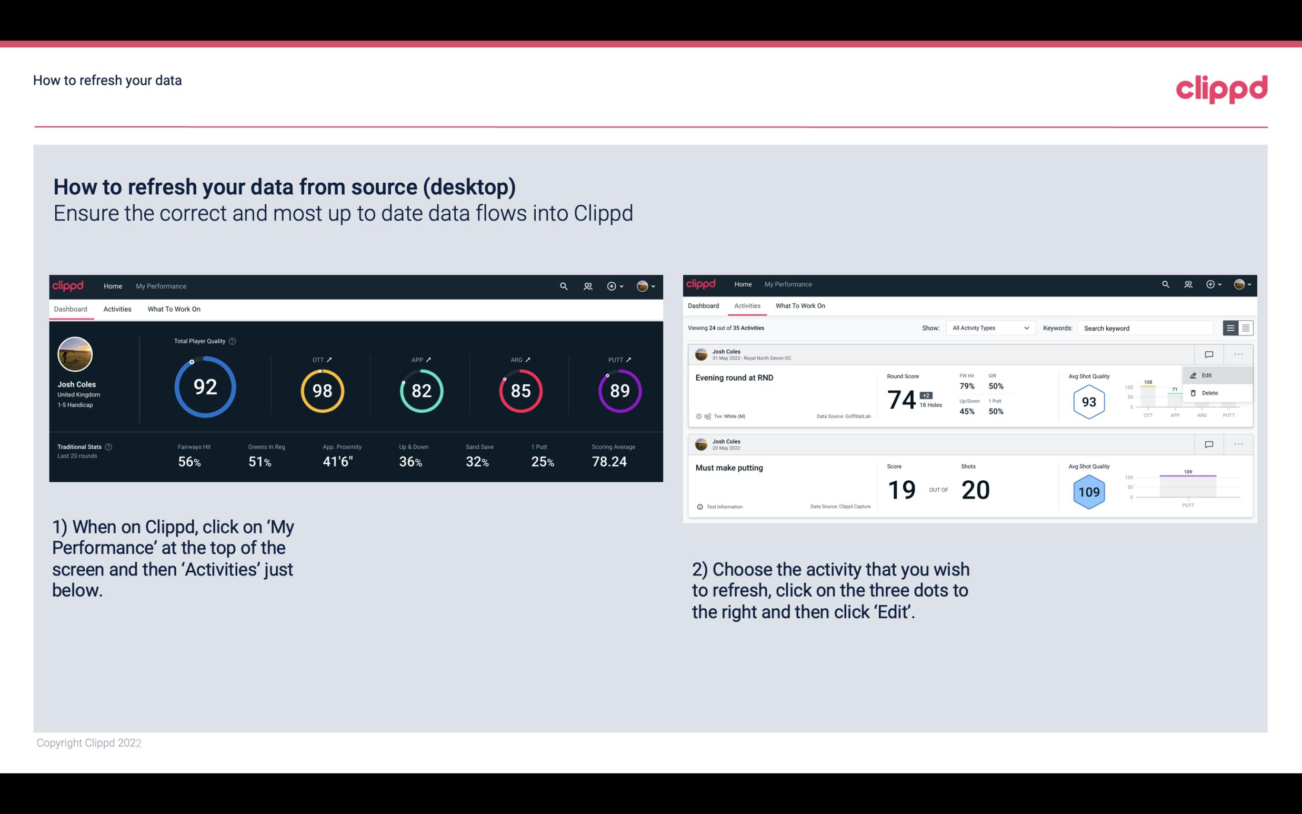Click the Edit button on Evening round activity

tap(1209, 374)
